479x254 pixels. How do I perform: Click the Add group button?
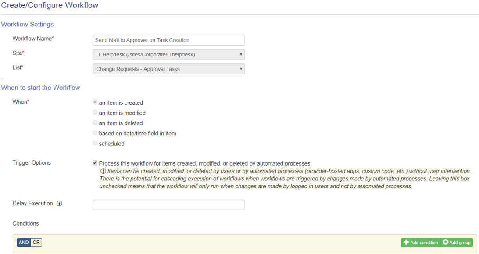457,243
